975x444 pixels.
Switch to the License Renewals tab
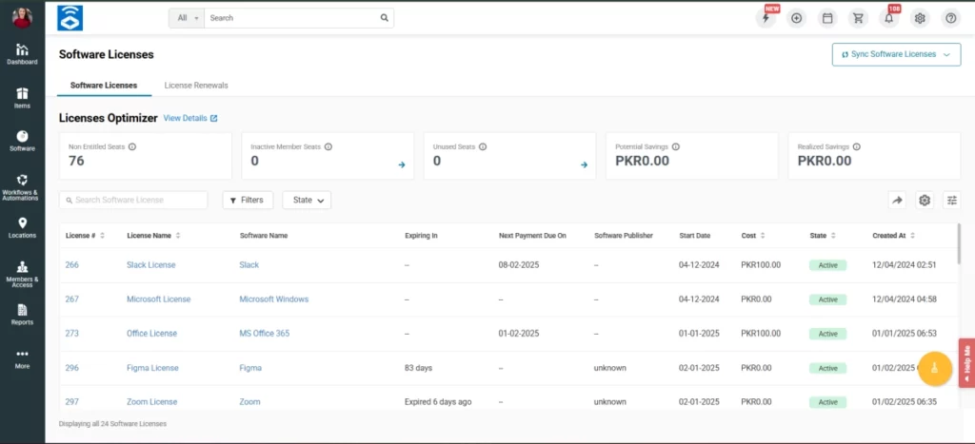(196, 86)
